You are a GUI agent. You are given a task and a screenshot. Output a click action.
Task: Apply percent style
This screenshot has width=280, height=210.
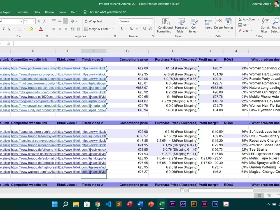coord(131,29)
